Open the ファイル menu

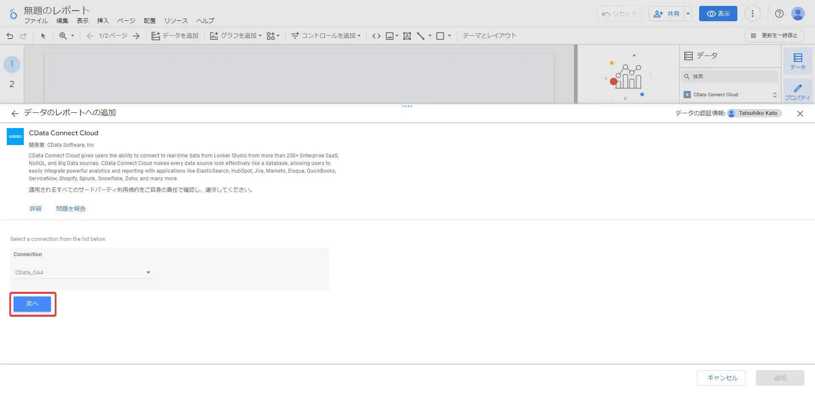36,21
